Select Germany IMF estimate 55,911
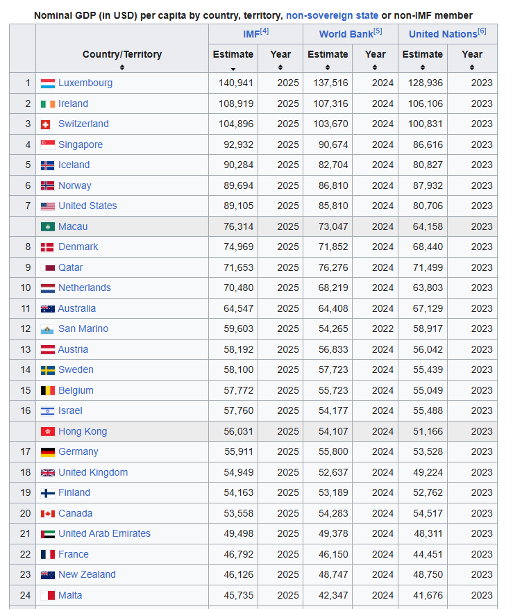 [238, 451]
